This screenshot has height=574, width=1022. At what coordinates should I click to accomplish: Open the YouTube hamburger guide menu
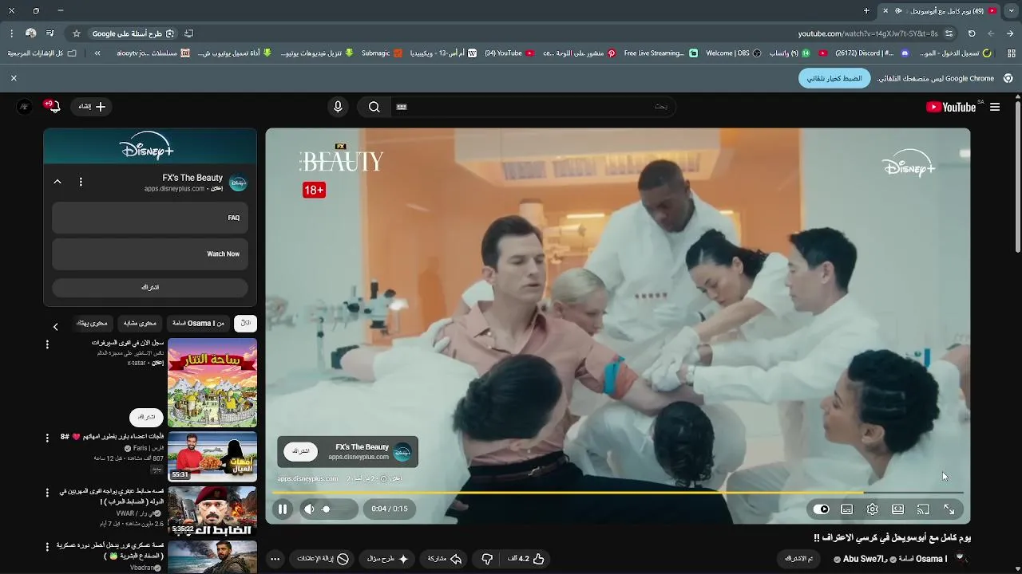pos(995,107)
